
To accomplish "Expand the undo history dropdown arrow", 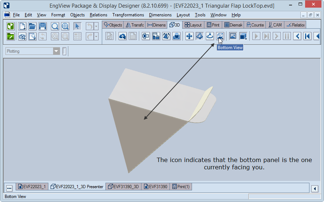I will point(96,26).
